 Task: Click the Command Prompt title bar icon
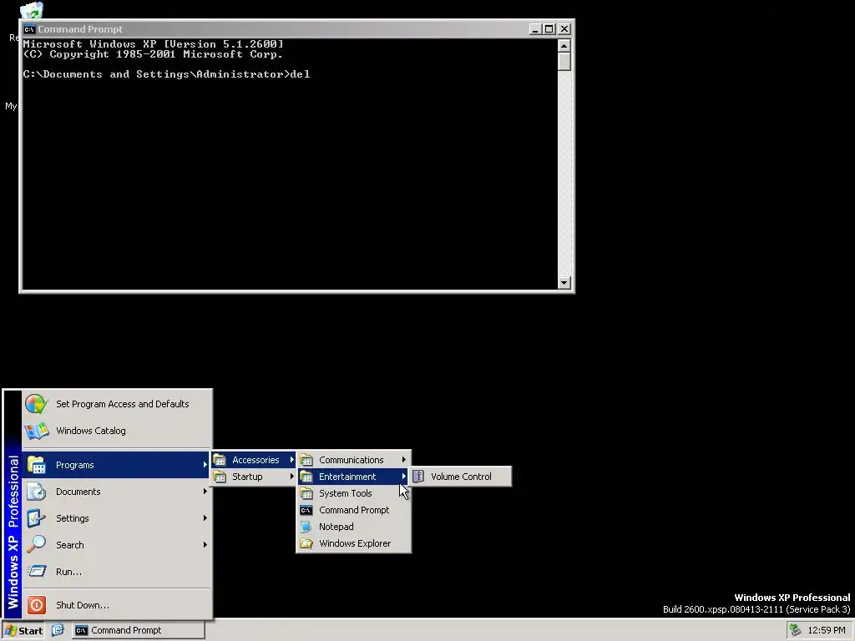click(x=29, y=29)
